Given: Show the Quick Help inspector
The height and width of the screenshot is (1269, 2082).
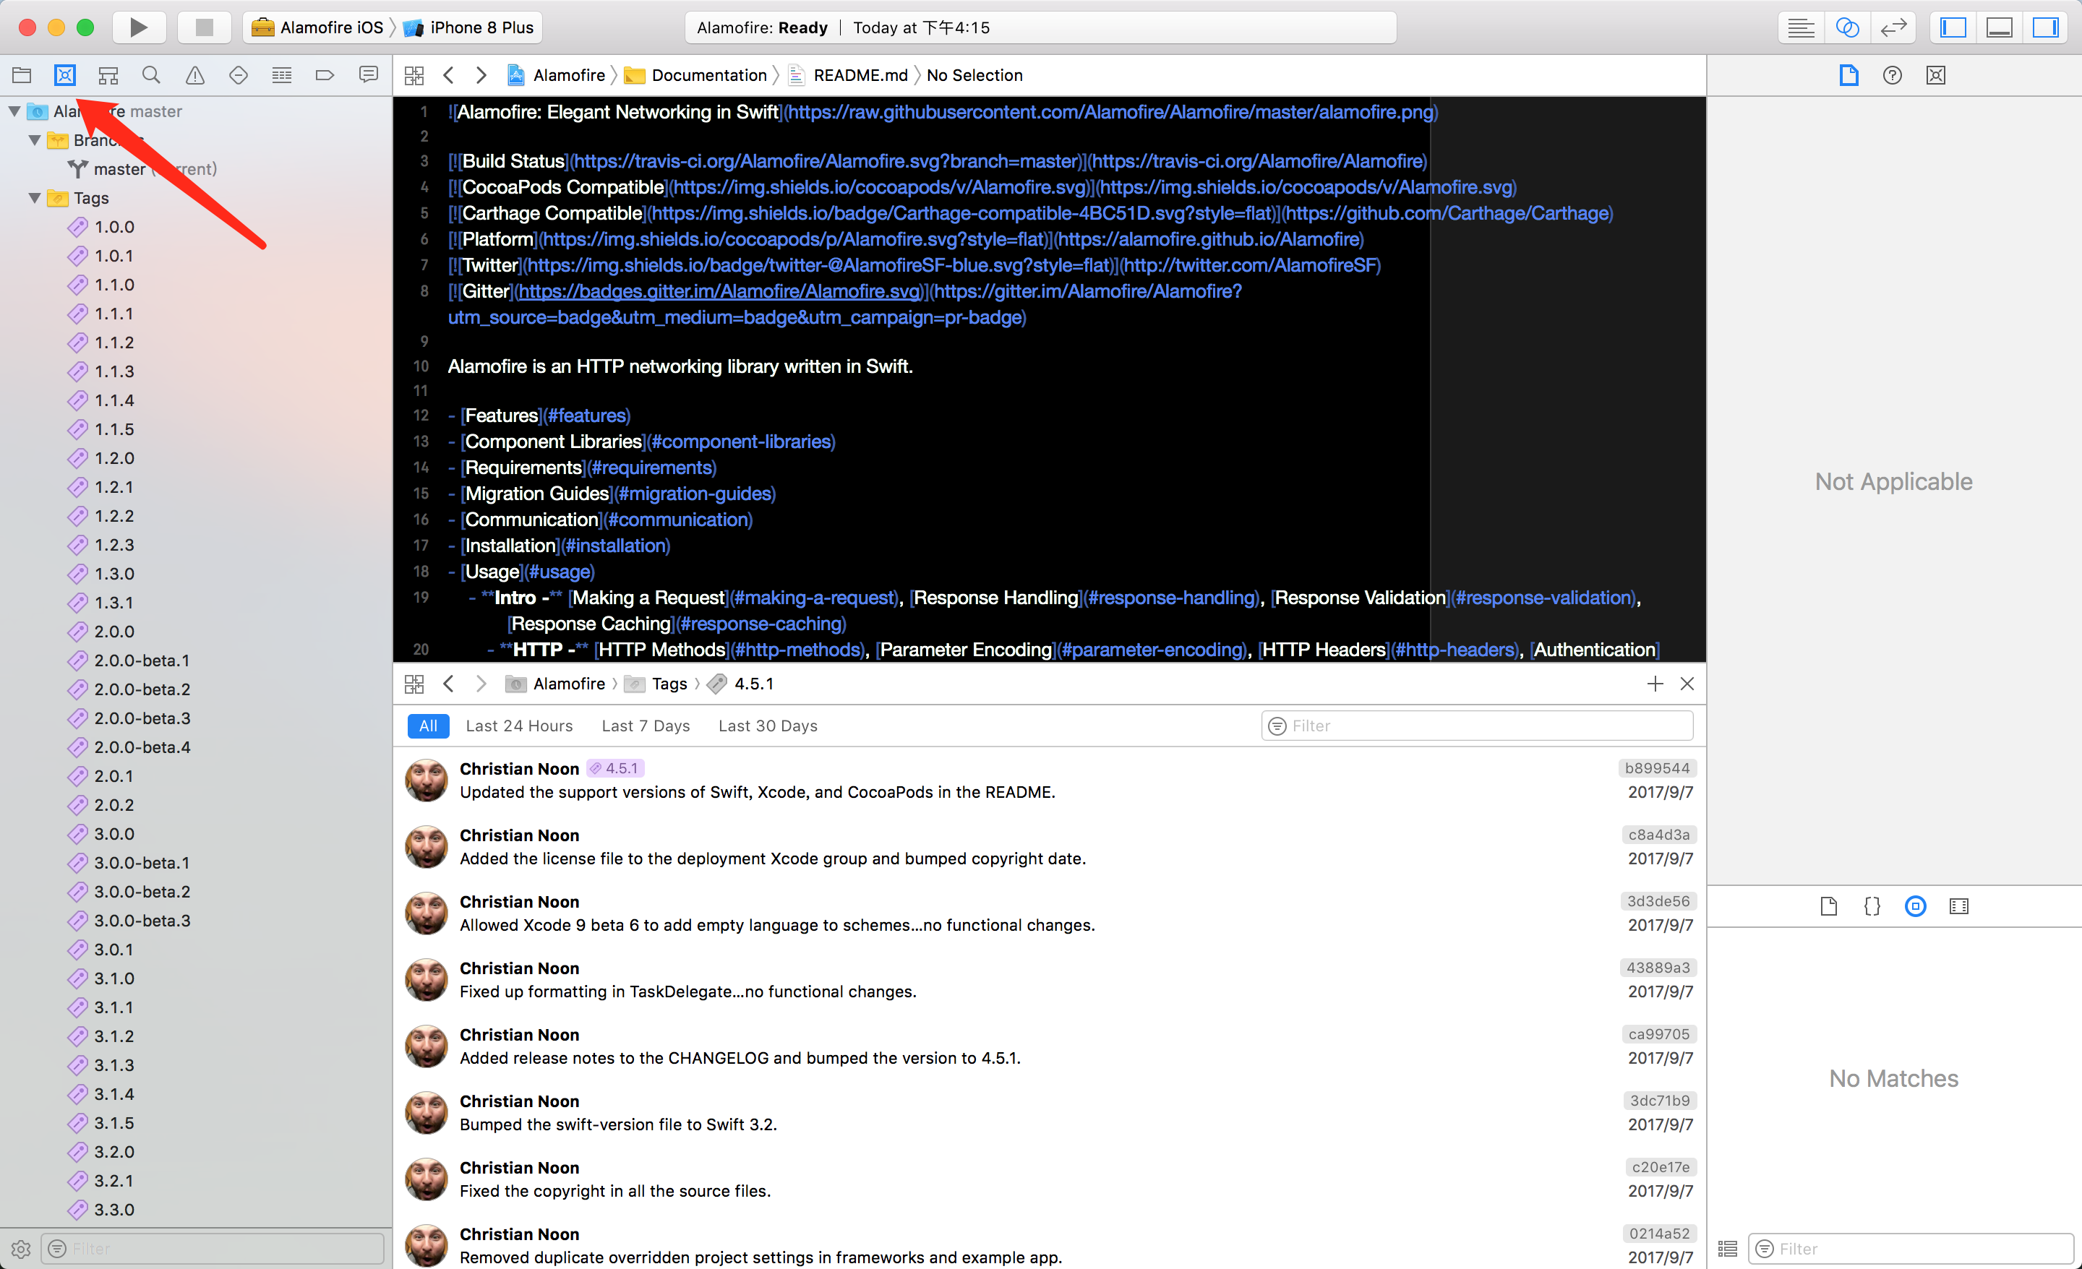Looking at the screenshot, I should [1892, 75].
